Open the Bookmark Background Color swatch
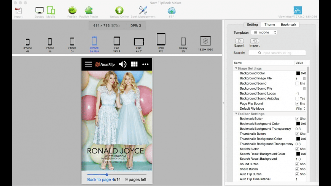The height and width of the screenshot is (186, 331). click(298, 124)
